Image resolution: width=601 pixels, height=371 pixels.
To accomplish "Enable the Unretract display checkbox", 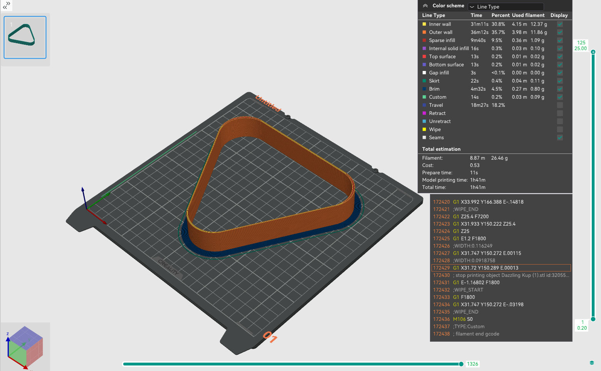I will coord(560,121).
